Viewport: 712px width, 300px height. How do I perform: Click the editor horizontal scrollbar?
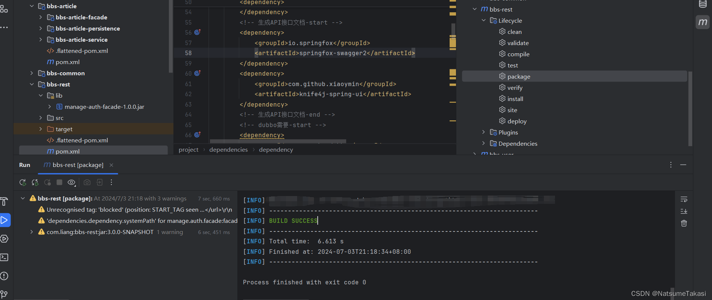tap(278, 142)
